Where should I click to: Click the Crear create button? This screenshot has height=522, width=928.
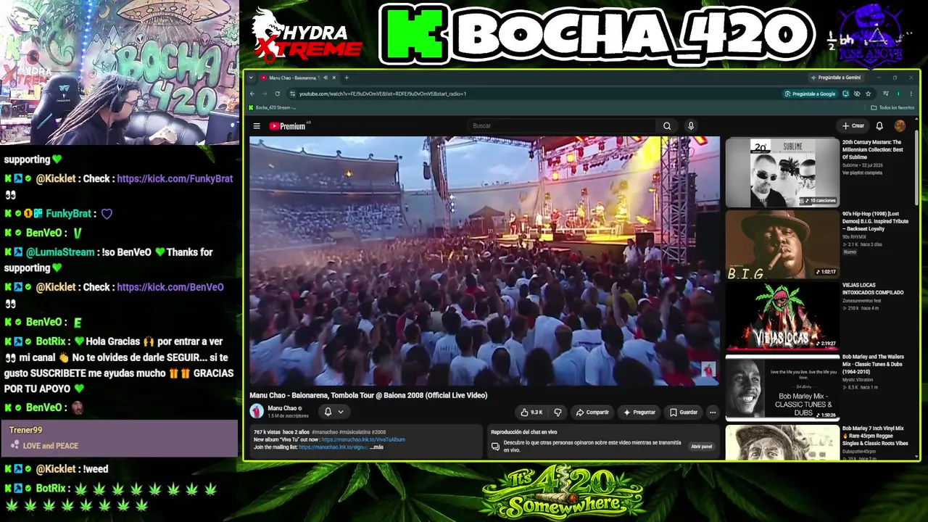[x=853, y=126]
